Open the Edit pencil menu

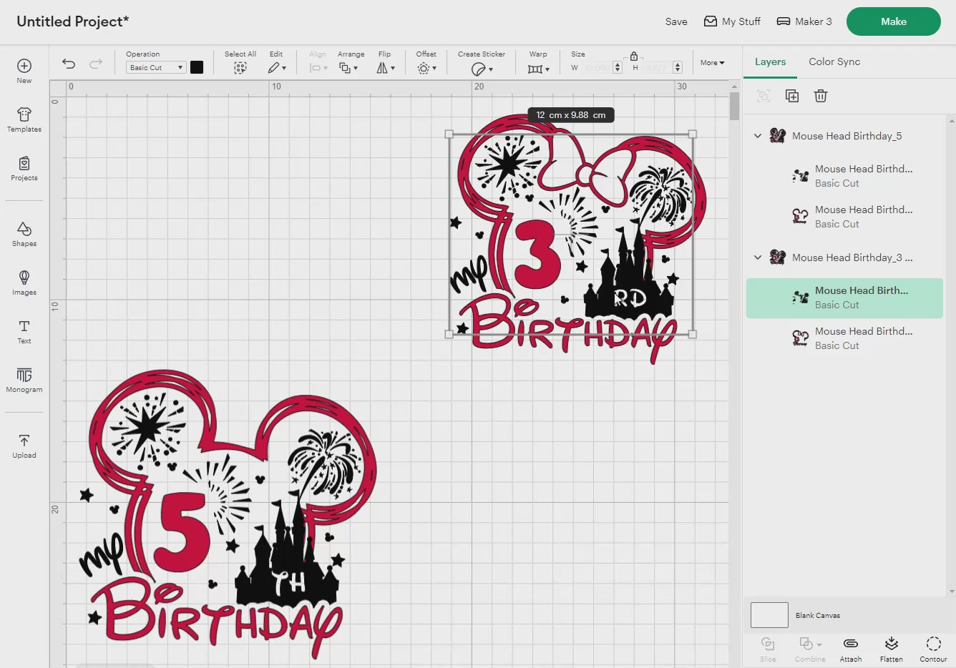277,68
